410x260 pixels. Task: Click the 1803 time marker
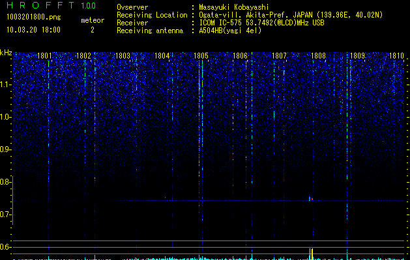(x=123, y=56)
